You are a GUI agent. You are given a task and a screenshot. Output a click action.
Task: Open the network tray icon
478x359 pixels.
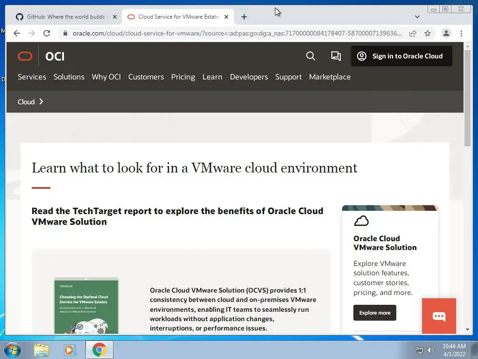click(420, 351)
